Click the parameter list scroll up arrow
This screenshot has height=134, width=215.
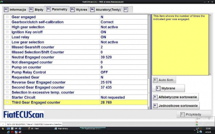coord(149,16)
